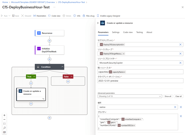This screenshot has width=185, height=135.
Task: Save the workflow
Action: [x=16, y=16]
